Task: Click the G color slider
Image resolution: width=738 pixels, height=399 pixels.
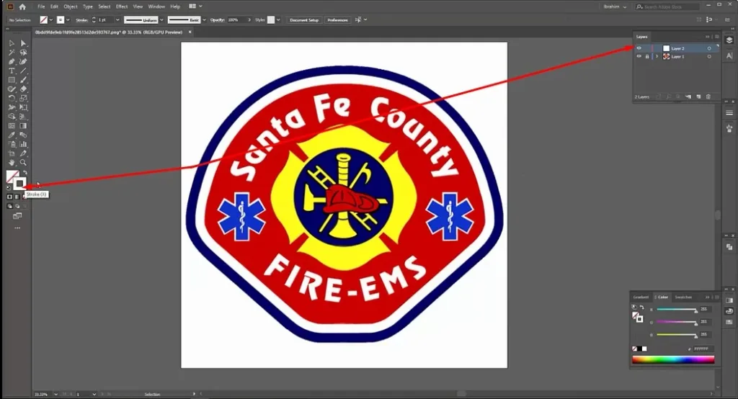Action: coord(676,323)
